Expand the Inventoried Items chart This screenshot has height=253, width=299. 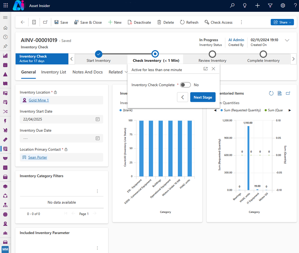tap(288, 93)
